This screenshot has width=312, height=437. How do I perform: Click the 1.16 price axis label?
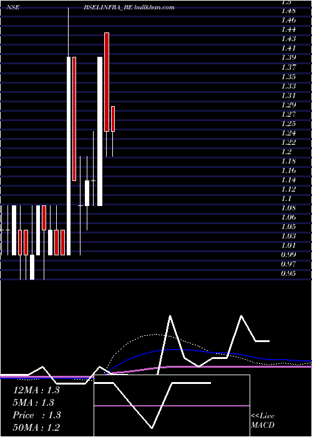click(x=288, y=171)
